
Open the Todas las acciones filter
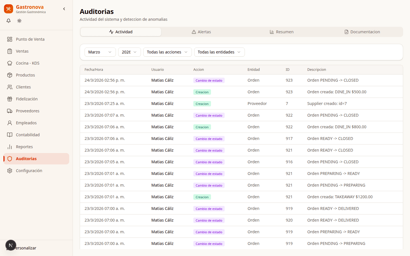(167, 52)
